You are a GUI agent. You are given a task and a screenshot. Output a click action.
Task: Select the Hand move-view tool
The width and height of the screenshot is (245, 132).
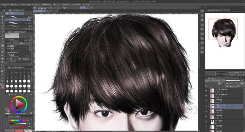pos(3,17)
